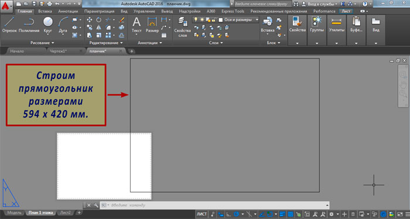Switch to the Модель layout tab

click(14, 213)
